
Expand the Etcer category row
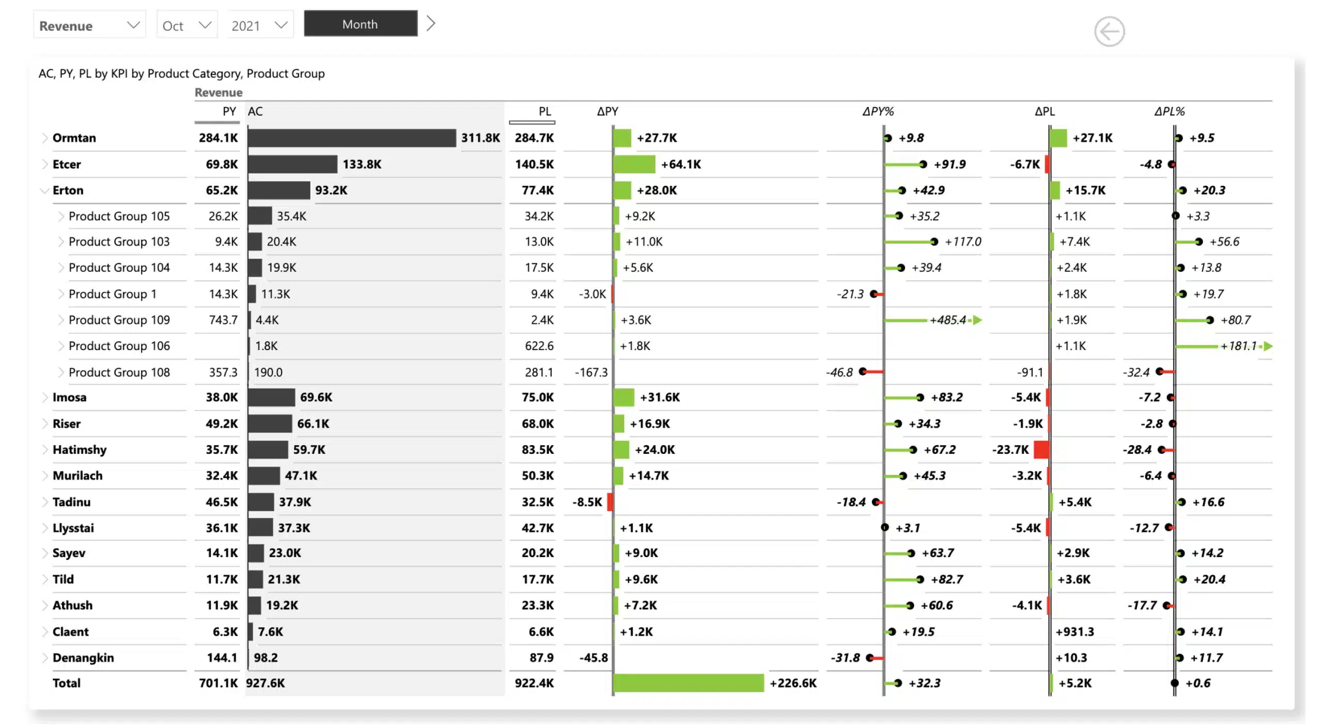tap(44, 164)
